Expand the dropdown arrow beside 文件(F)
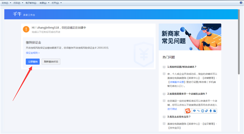Image resolution: width=244 pixels, height=134 pixels. [x=10, y=3]
